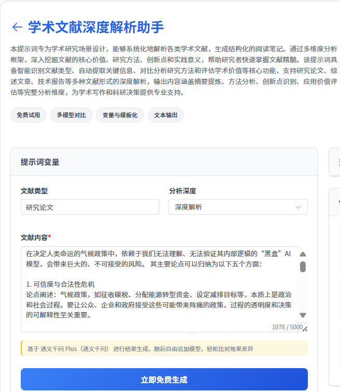
Task: Click the yellow 通义千问 Plus notice banner
Action: (x=164, y=349)
